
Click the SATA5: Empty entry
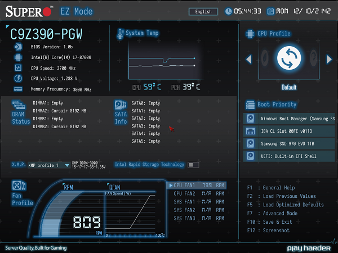146,141
